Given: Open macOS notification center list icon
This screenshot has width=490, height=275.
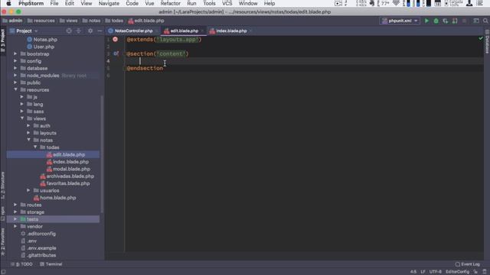Looking at the screenshot, I should (480, 3).
